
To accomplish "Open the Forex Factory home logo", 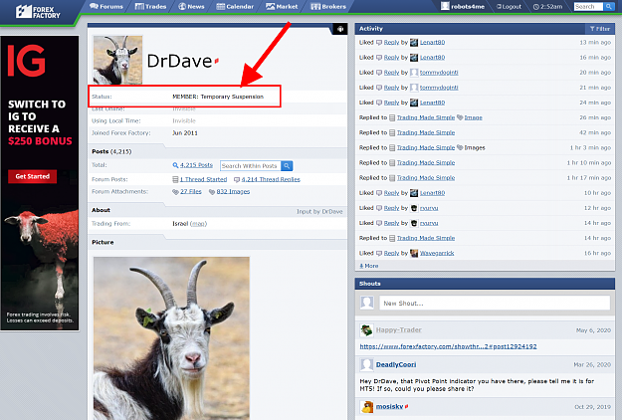I will pos(38,12).
